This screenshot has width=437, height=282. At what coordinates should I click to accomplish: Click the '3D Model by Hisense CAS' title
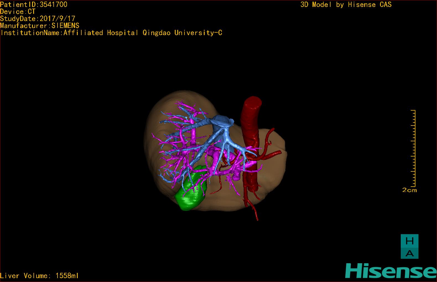click(x=346, y=4)
